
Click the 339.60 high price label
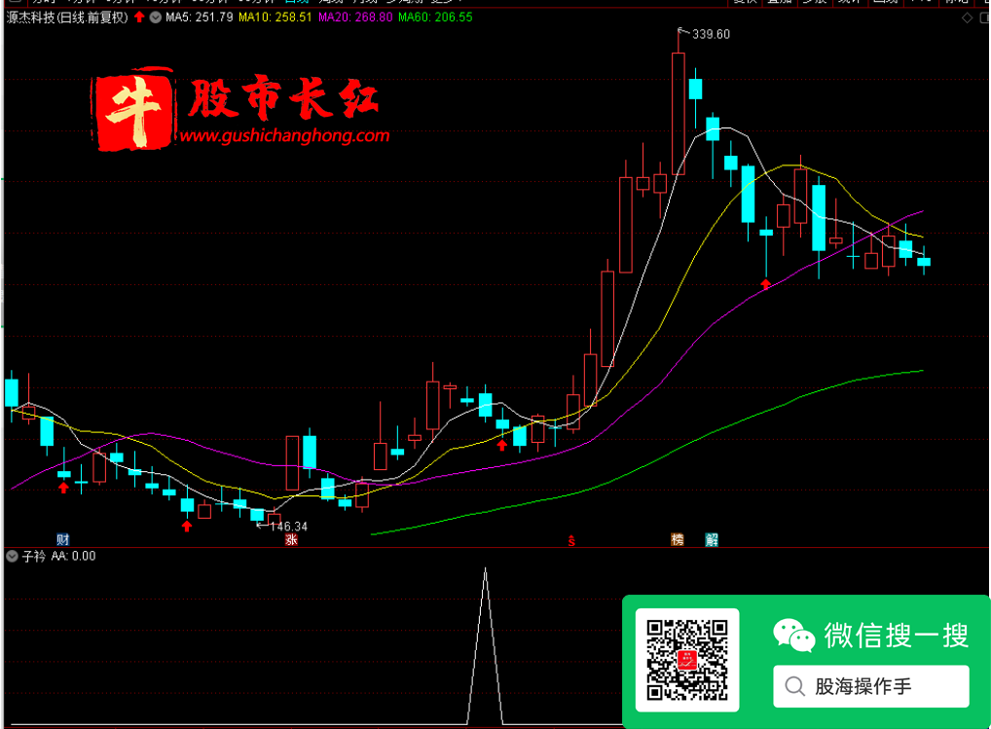pos(711,34)
